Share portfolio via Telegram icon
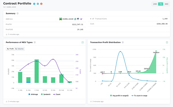 38,4
